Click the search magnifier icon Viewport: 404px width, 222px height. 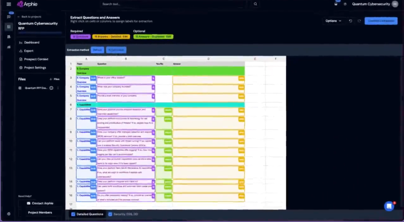(x=255, y=4)
